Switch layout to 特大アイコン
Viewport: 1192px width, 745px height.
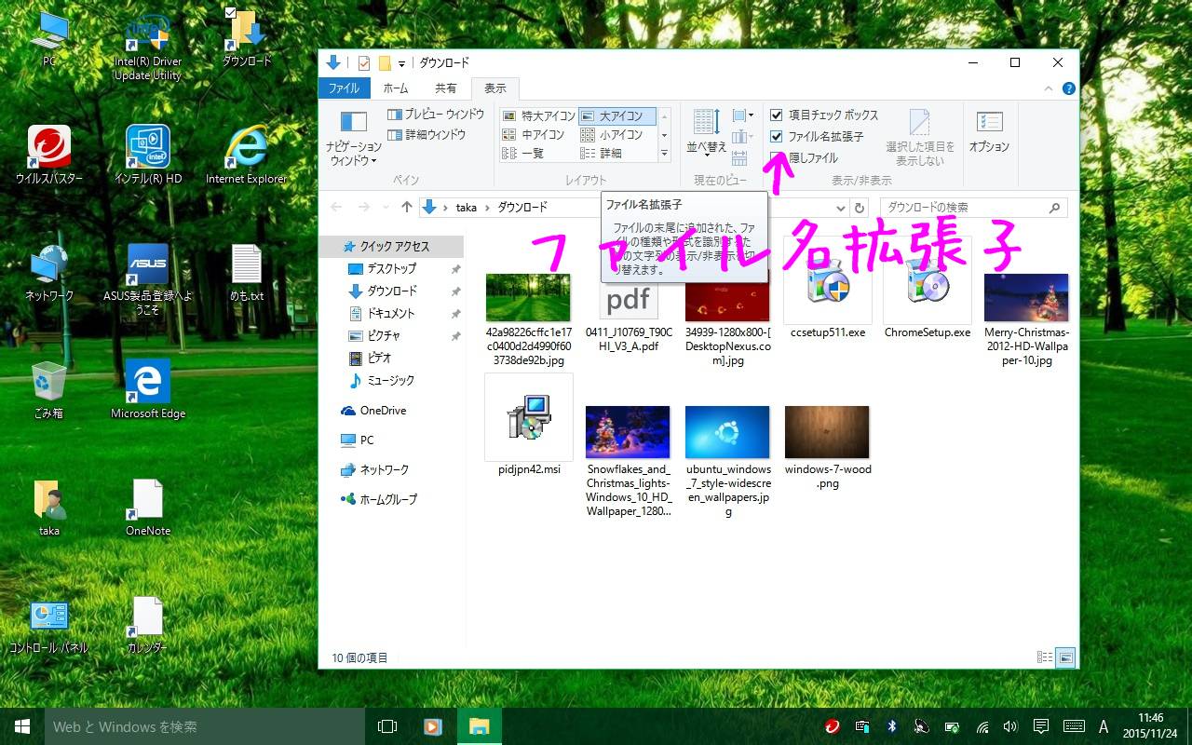pos(539,116)
